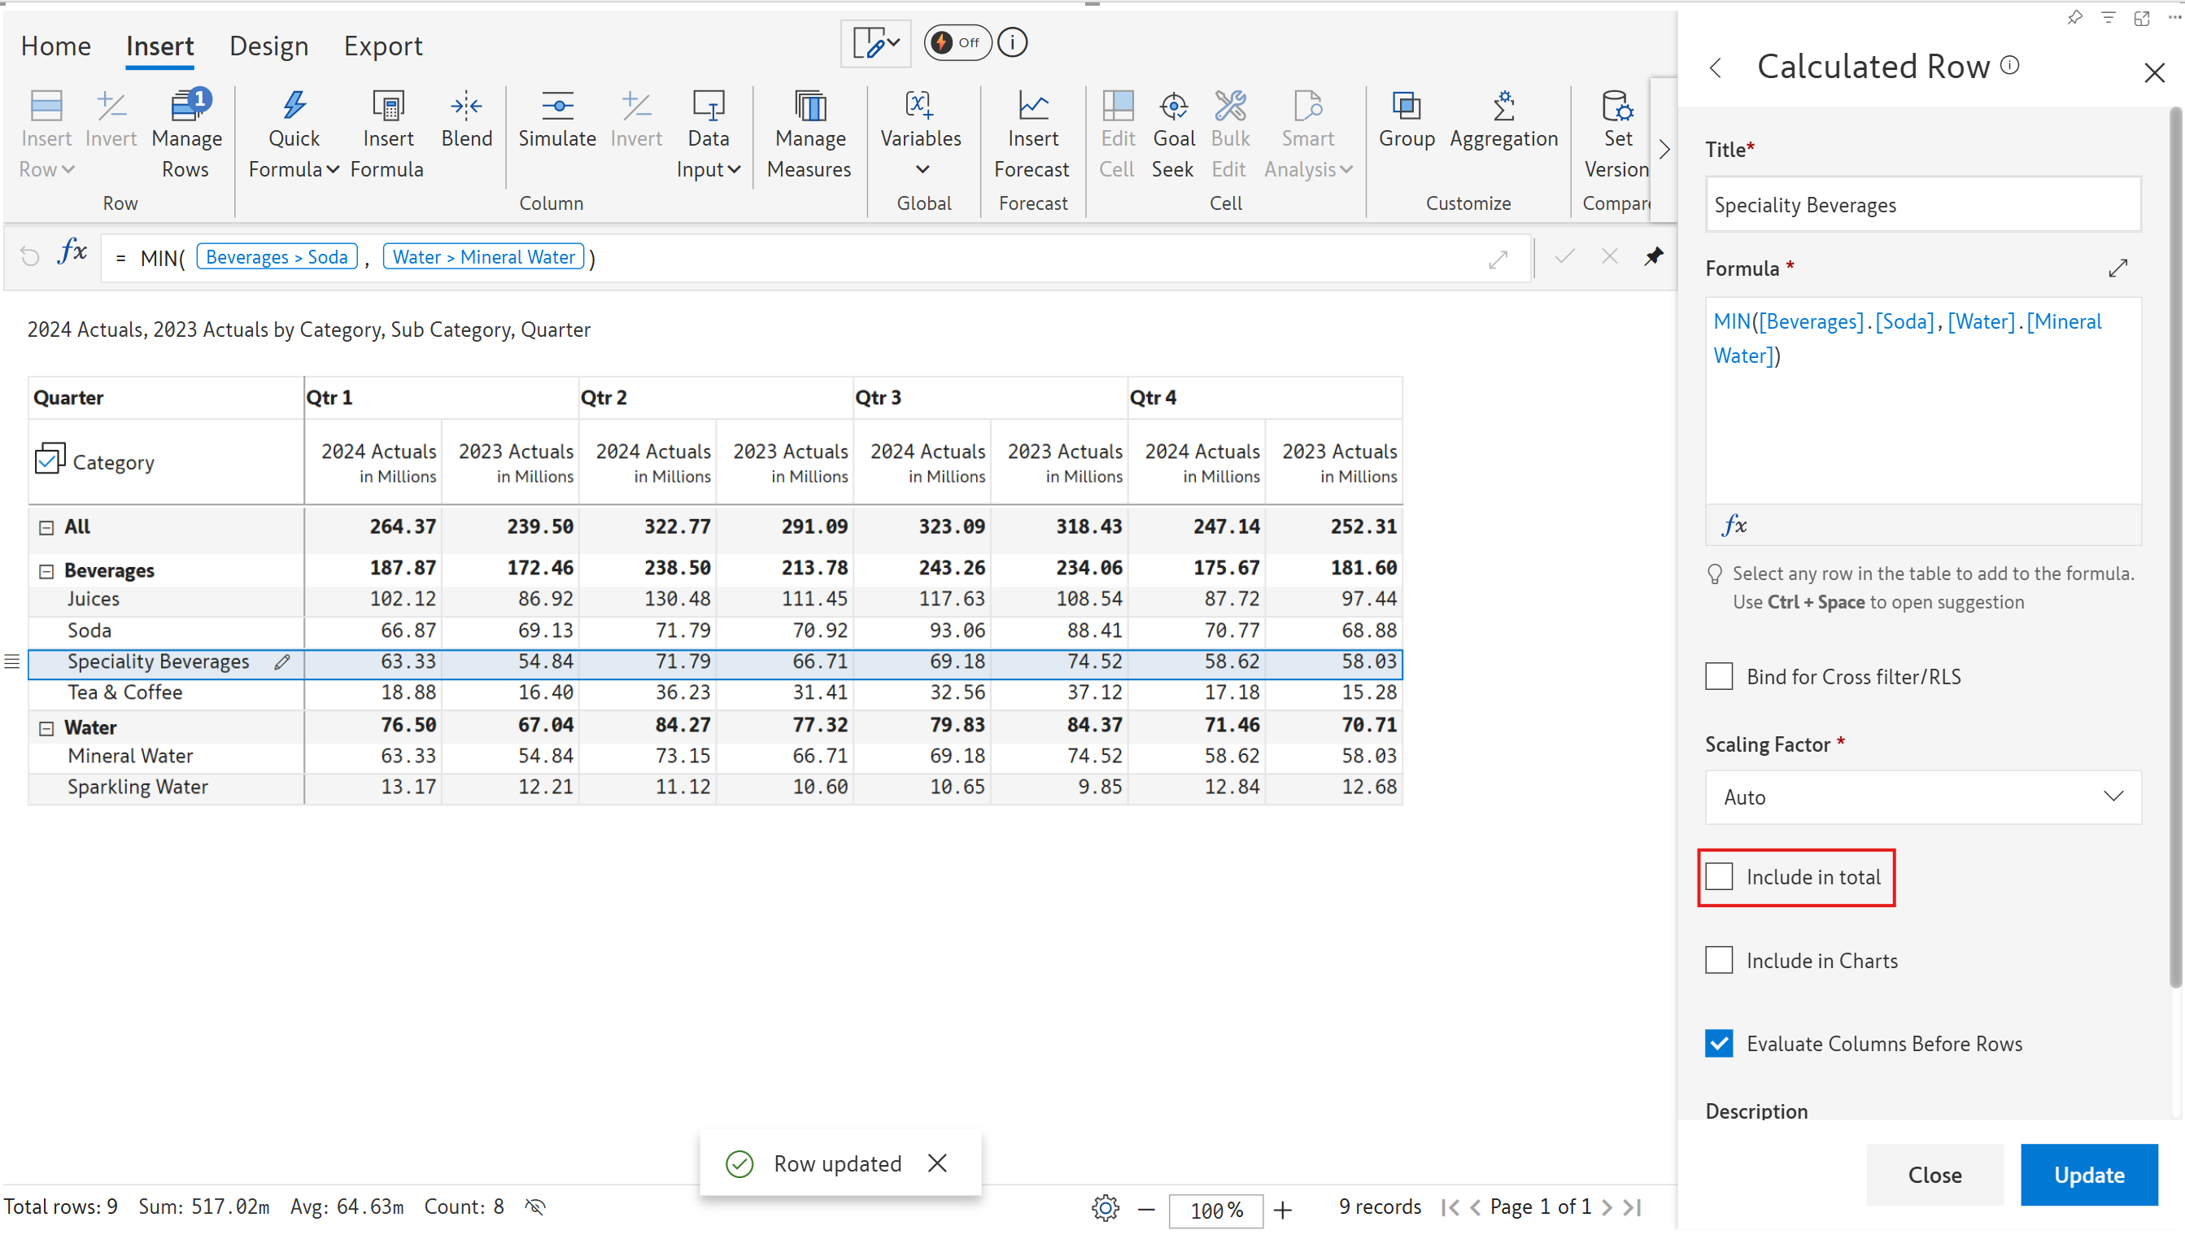This screenshot has height=1235, width=2185.
Task: Open the Aggregation tool
Action: [1502, 120]
